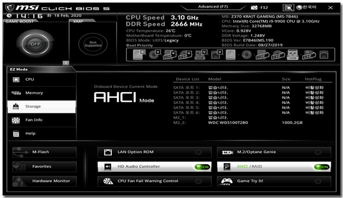343x198 pixels.
Task: Click the 1000.2GB drive size value
Action: (292, 123)
